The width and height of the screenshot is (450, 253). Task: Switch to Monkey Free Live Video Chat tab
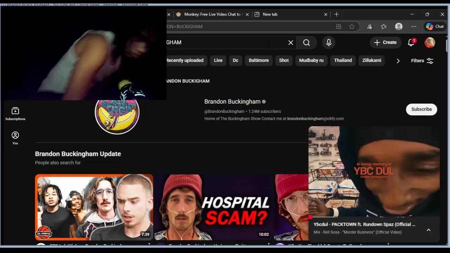212,14
